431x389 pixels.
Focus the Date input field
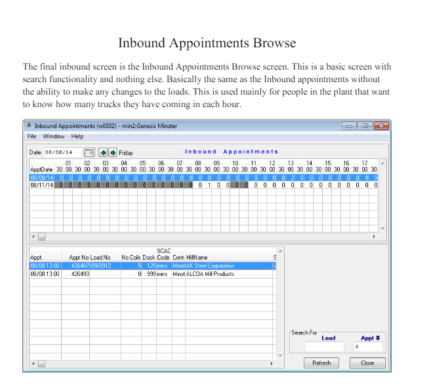63,152
